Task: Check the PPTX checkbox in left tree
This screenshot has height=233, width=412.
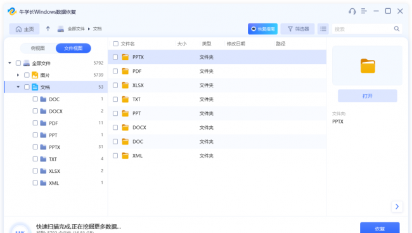Action: [35, 147]
